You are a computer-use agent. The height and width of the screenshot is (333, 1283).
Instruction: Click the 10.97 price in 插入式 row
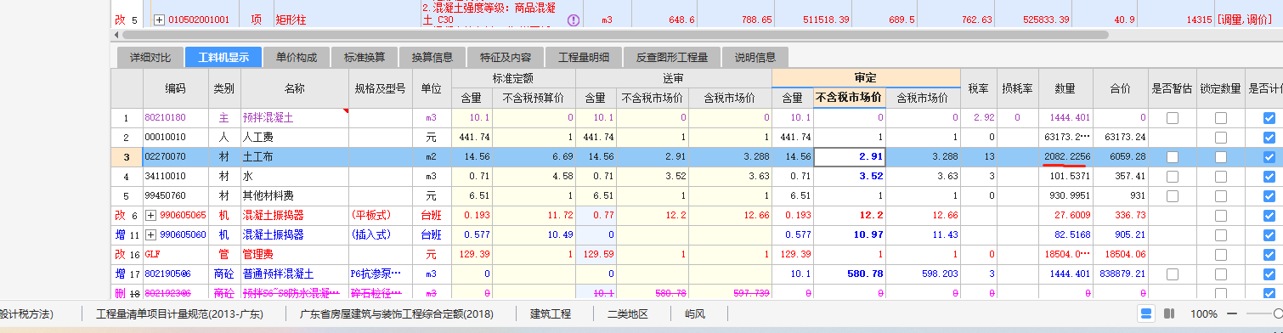coord(849,234)
